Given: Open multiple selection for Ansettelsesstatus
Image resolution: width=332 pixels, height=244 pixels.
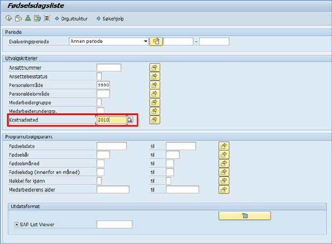Looking at the screenshot, I should point(155,76).
